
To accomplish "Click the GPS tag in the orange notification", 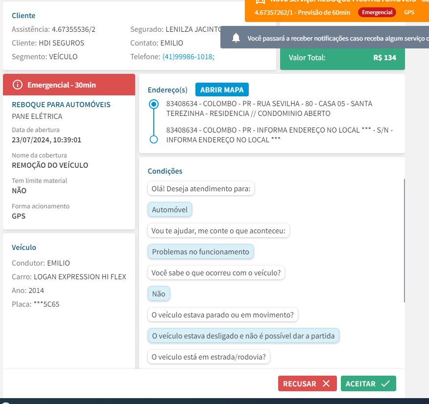I will (409, 12).
